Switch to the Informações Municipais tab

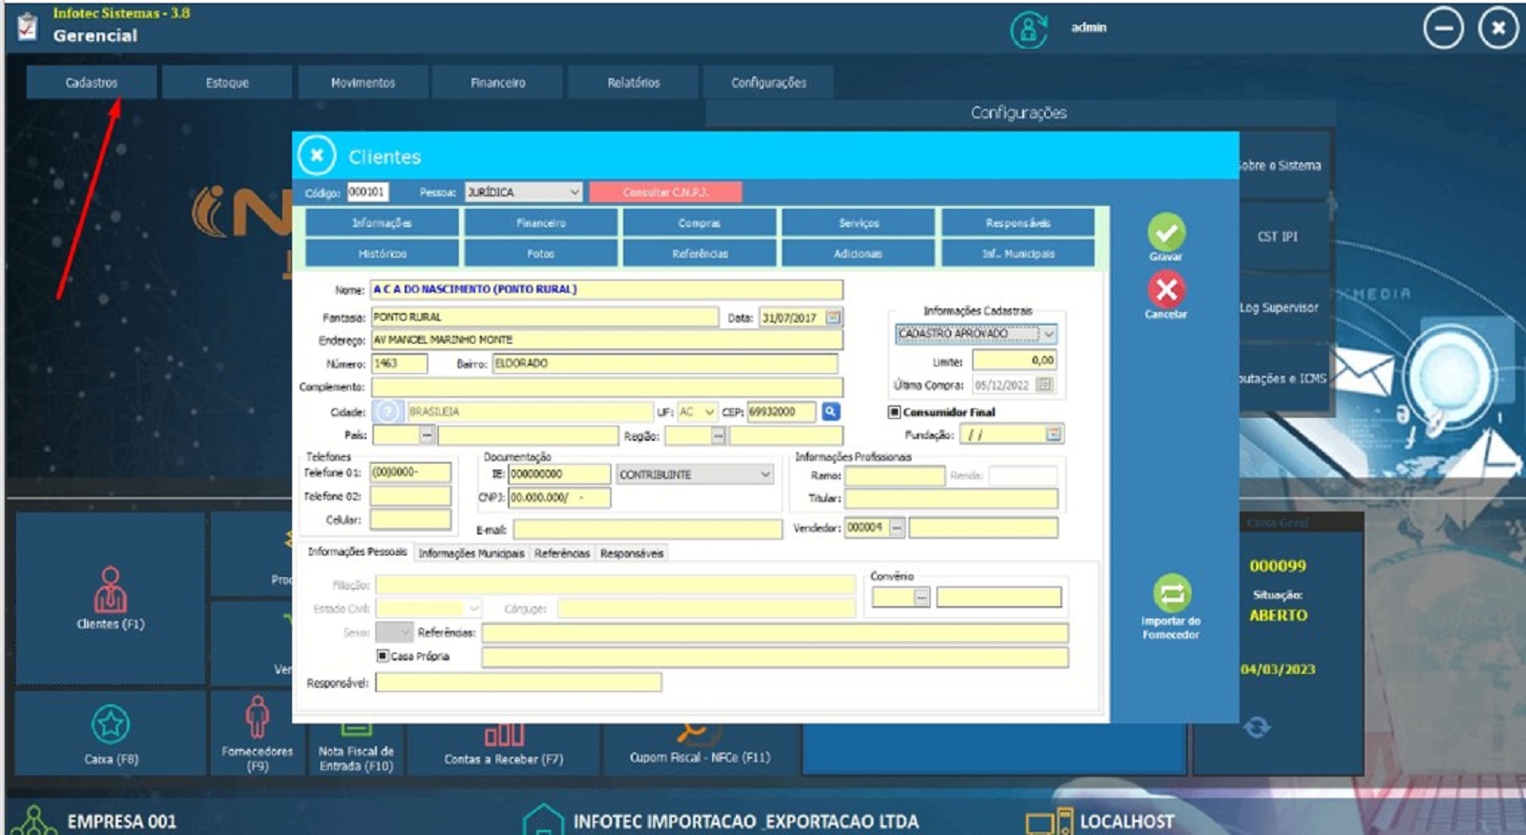click(470, 553)
